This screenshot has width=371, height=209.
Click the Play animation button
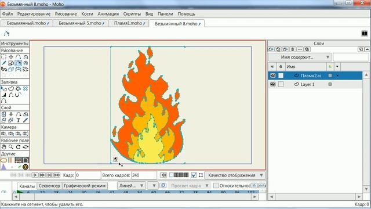(35, 175)
